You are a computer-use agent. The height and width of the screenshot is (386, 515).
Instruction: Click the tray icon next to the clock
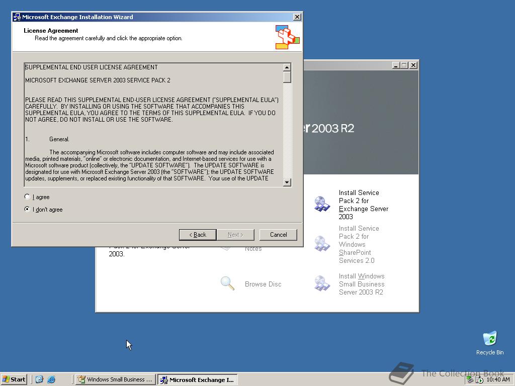click(479, 380)
